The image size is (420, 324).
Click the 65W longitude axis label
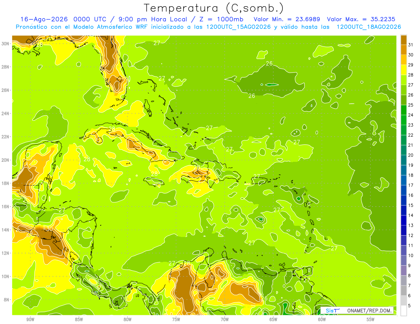coord(273,319)
